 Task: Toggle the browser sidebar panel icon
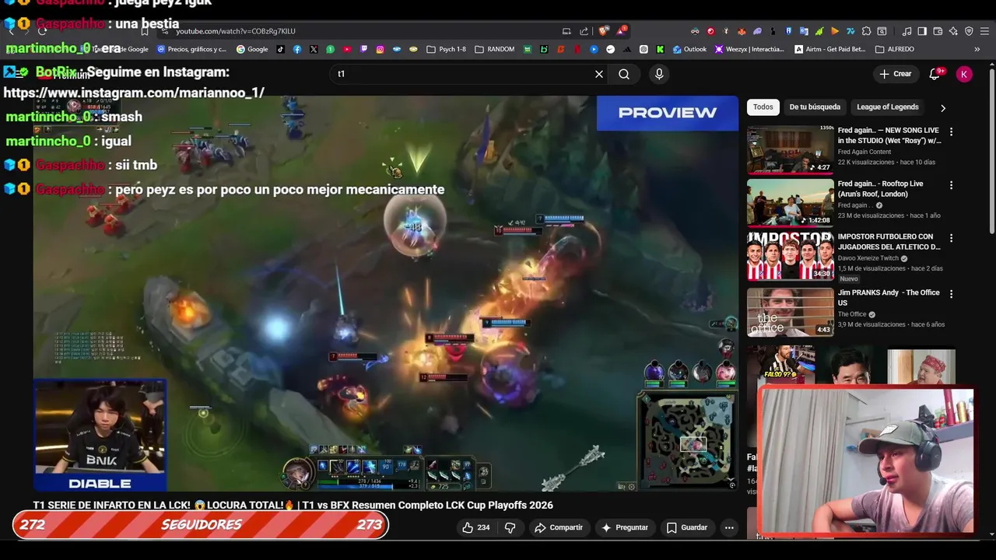click(x=922, y=31)
